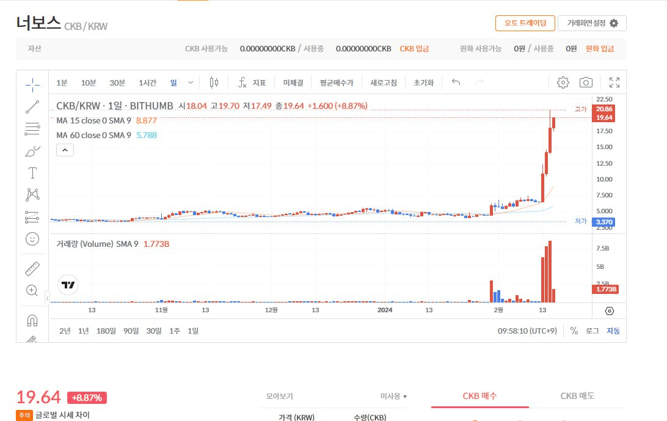Open the chart pattern tool

[32, 195]
